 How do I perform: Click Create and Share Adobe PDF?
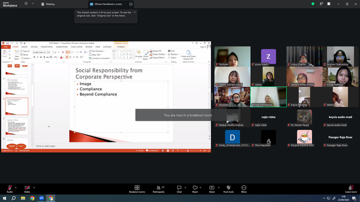point(188,55)
